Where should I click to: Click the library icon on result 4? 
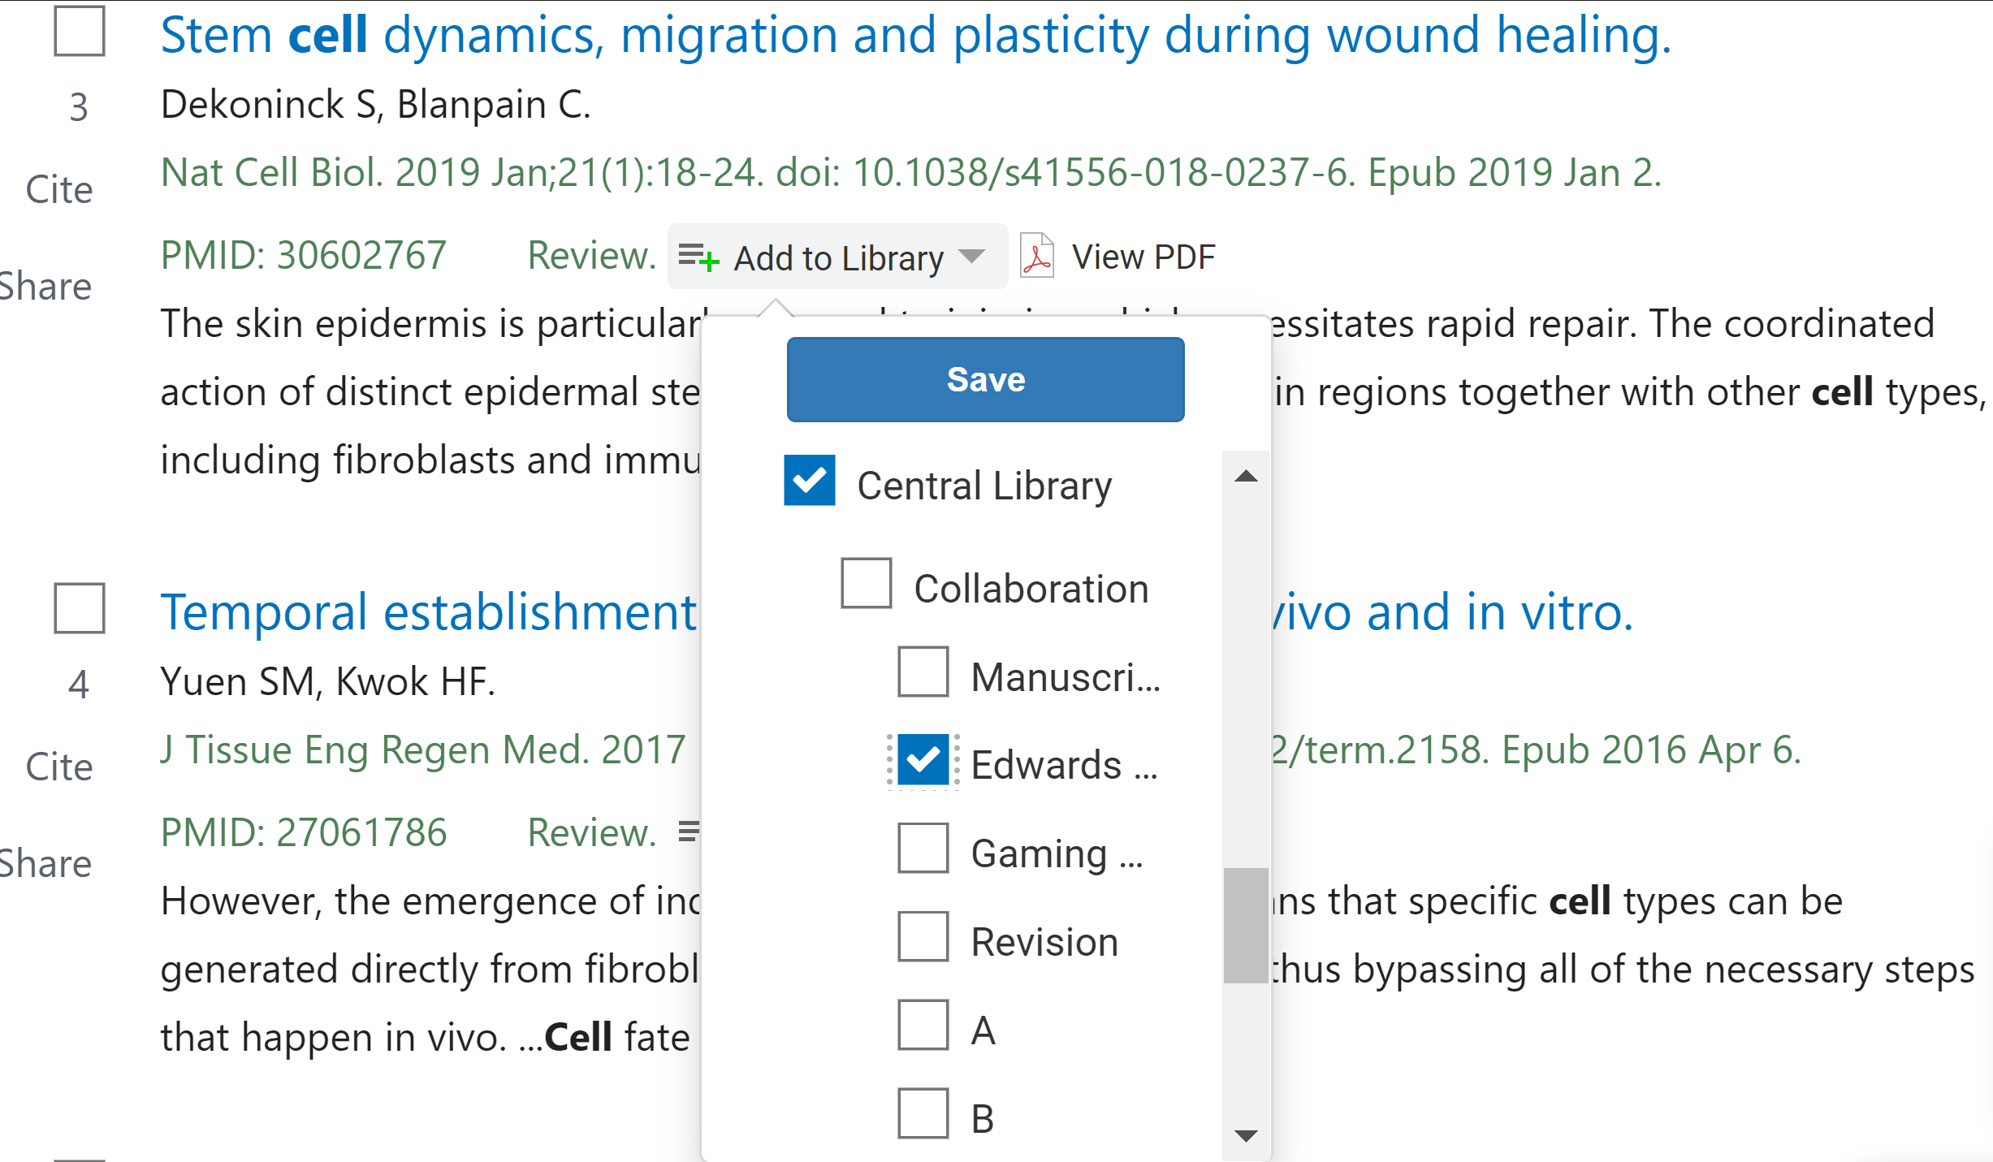click(689, 832)
